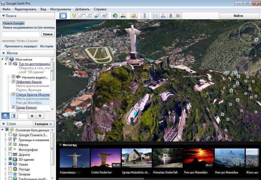Image resolution: width=261 pixels, height=180 pixels.
Task: Expand the 3D-здания layer node
Action: point(5,159)
